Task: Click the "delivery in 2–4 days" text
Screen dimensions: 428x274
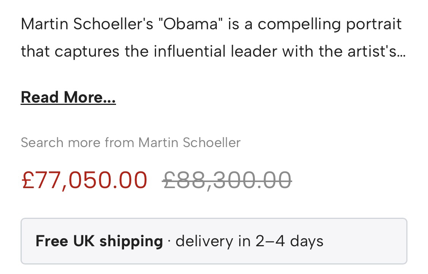Action: pyautogui.click(x=250, y=241)
